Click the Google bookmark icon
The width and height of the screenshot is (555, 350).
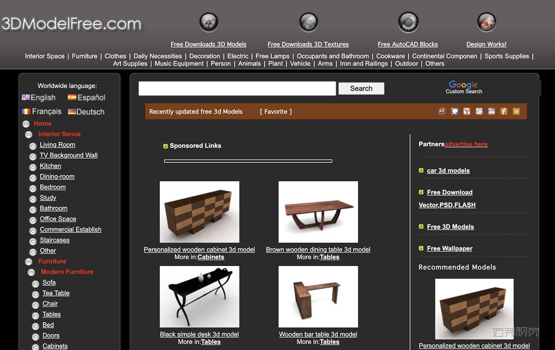pyautogui.click(x=454, y=111)
